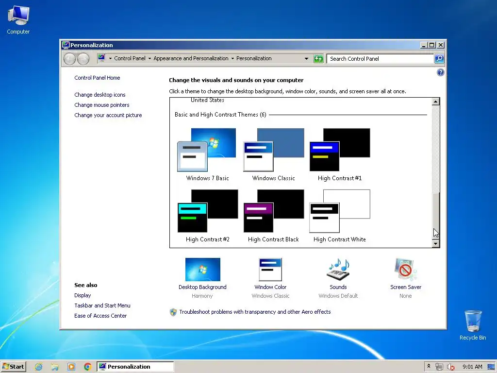
Task: Click the 9:01 AM clock
Action: (x=472, y=367)
